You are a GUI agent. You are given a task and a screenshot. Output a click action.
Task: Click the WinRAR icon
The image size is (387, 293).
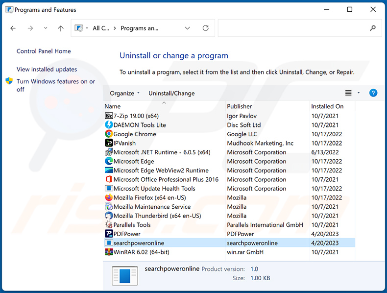109,252
